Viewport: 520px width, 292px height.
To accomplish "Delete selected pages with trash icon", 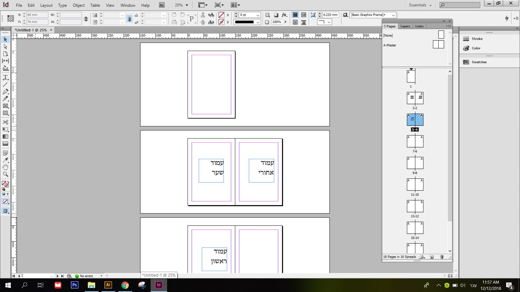I will [442, 257].
